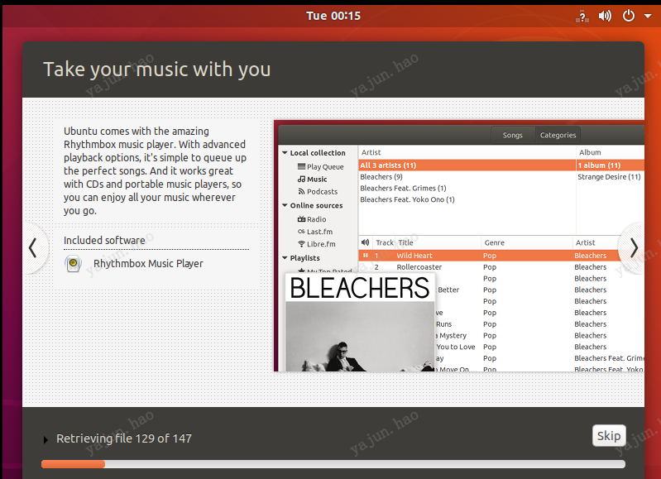Click the BLEACHERS album cover thumbnail
Viewport: 661px width, 479px height.
click(360, 323)
